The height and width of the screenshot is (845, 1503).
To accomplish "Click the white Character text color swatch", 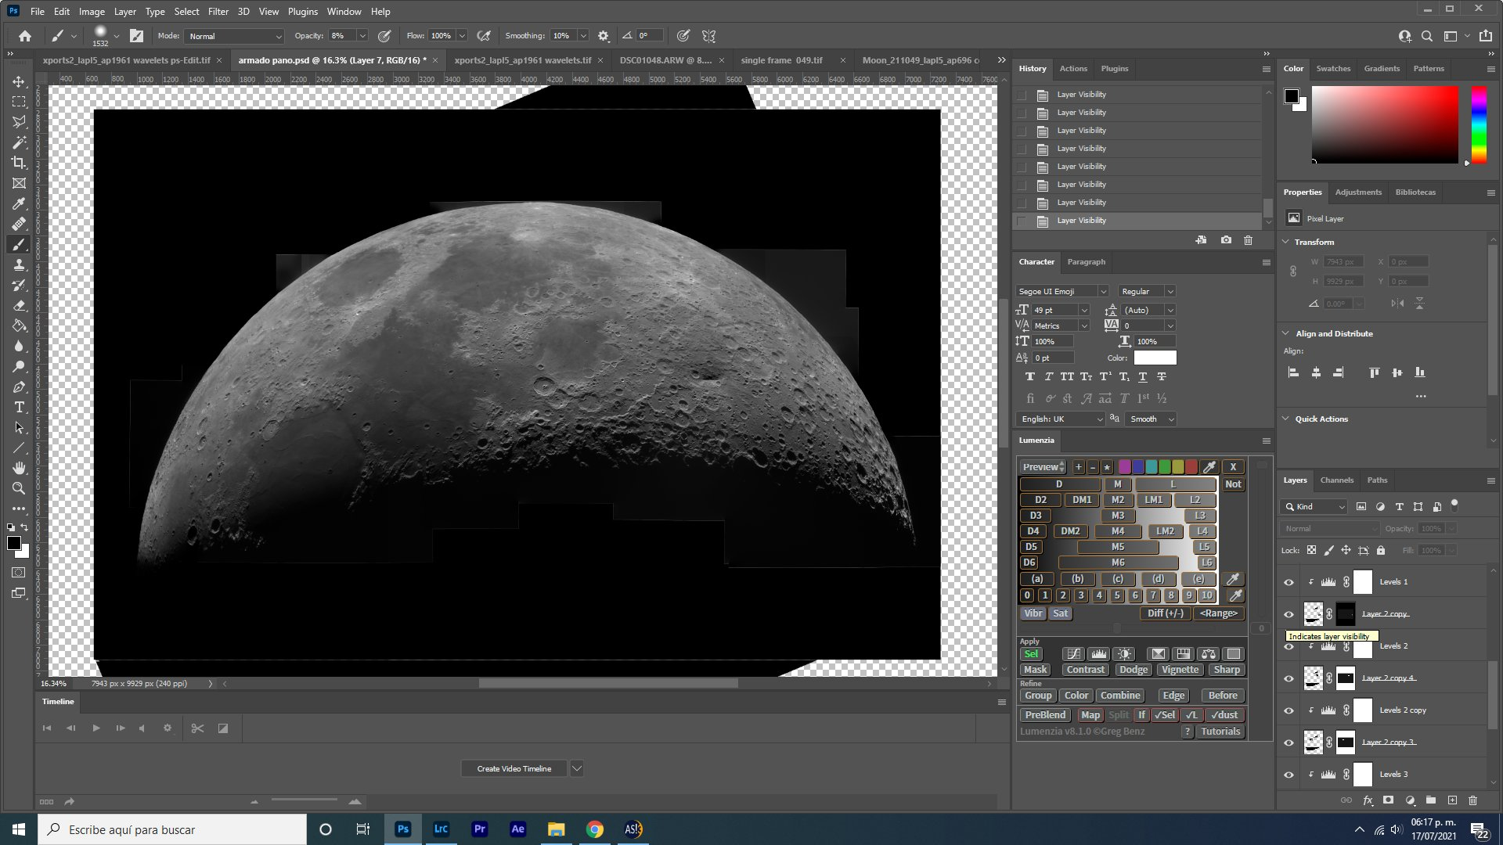I will pyautogui.click(x=1155, y=358).
